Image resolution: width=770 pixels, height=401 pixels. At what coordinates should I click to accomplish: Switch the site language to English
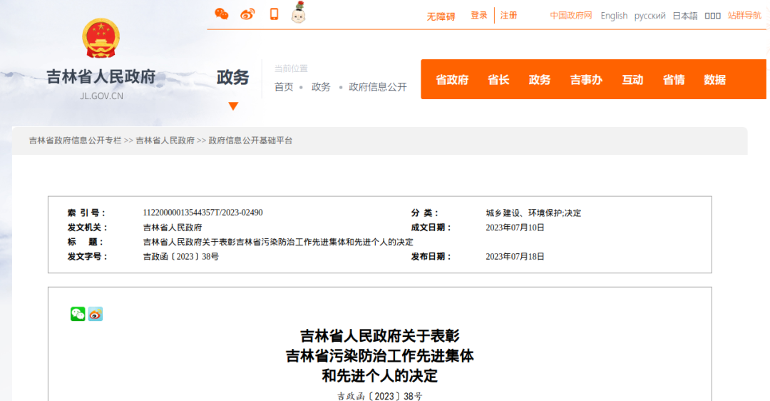(614, 16)
